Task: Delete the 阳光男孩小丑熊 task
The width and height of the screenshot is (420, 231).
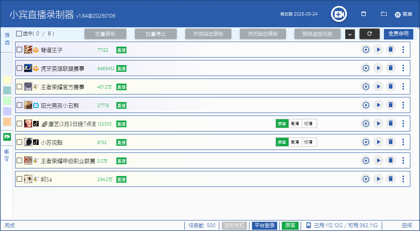Action: (391, 105)
